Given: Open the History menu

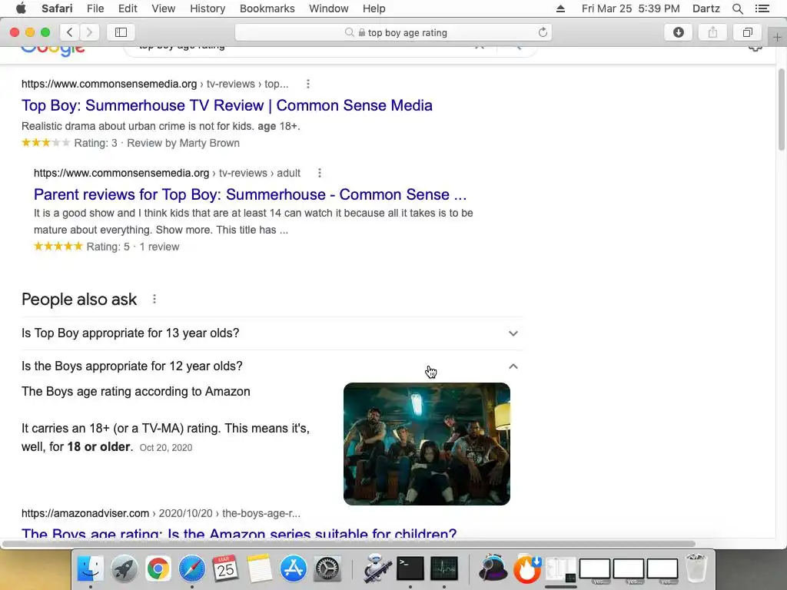Looking at the screenshot, I should click(208, 8).
